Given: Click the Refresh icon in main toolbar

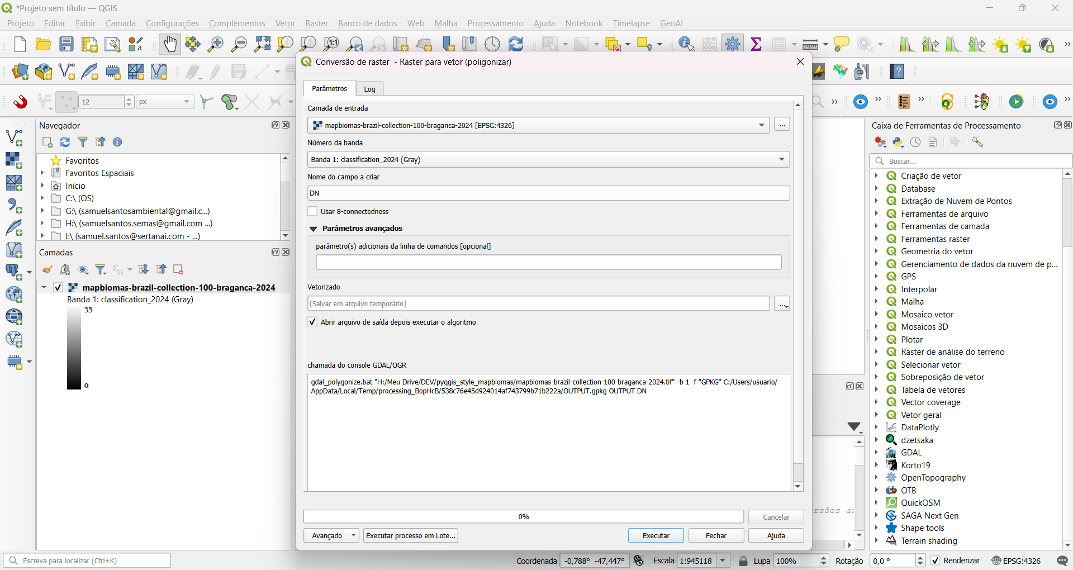Looking at the screenshot, I should (x=516, y=44).
